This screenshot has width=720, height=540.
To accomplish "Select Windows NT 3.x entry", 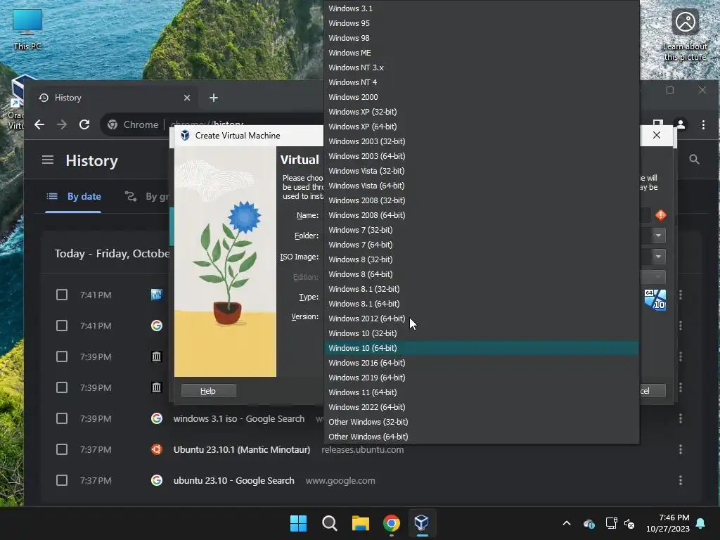I will point(481,67).
